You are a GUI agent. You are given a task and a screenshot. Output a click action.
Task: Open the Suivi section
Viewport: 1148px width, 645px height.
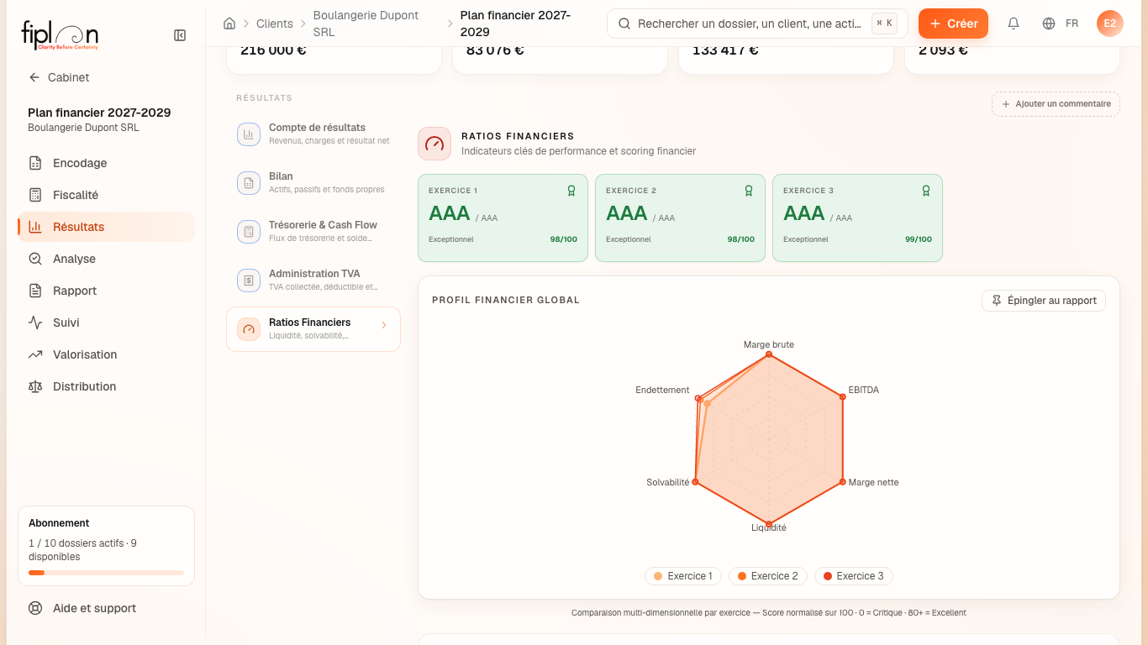coord(106,322)
